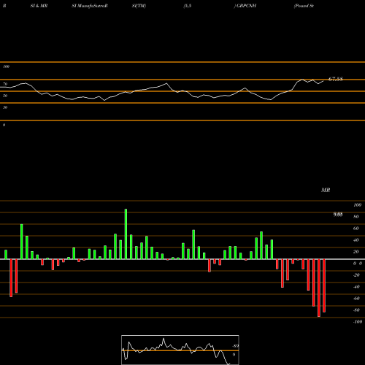Click the -60 label on MR right axis
Viewport: 365px width, 365px height.
pos(356,299)
